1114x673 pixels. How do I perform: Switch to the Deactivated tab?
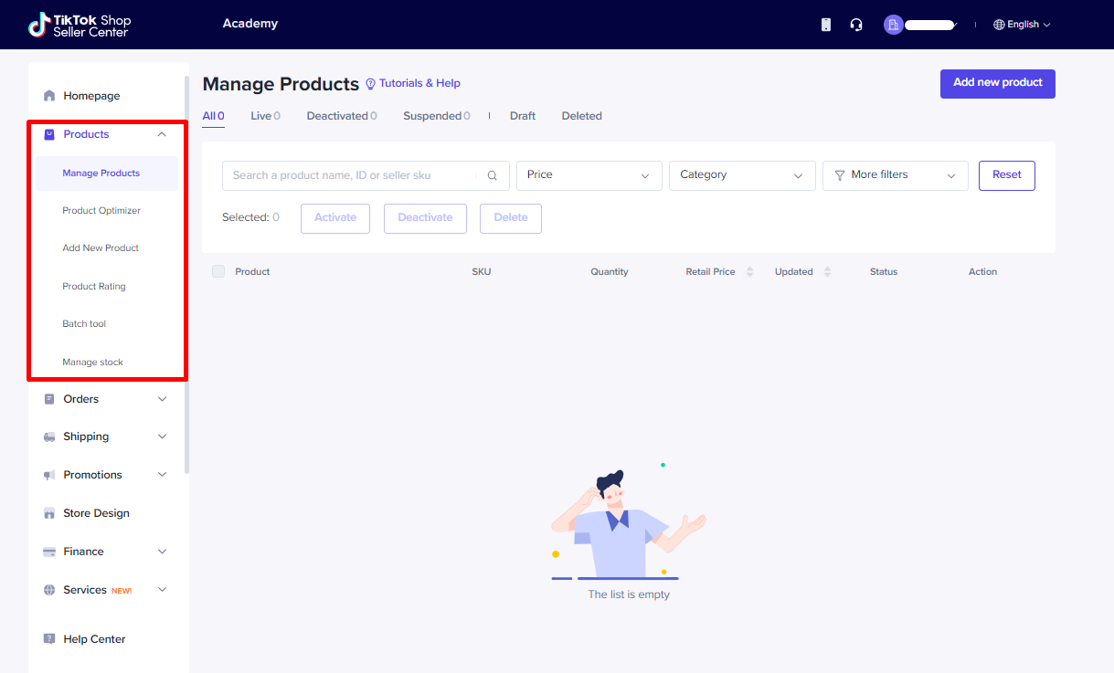coord(337,115)
